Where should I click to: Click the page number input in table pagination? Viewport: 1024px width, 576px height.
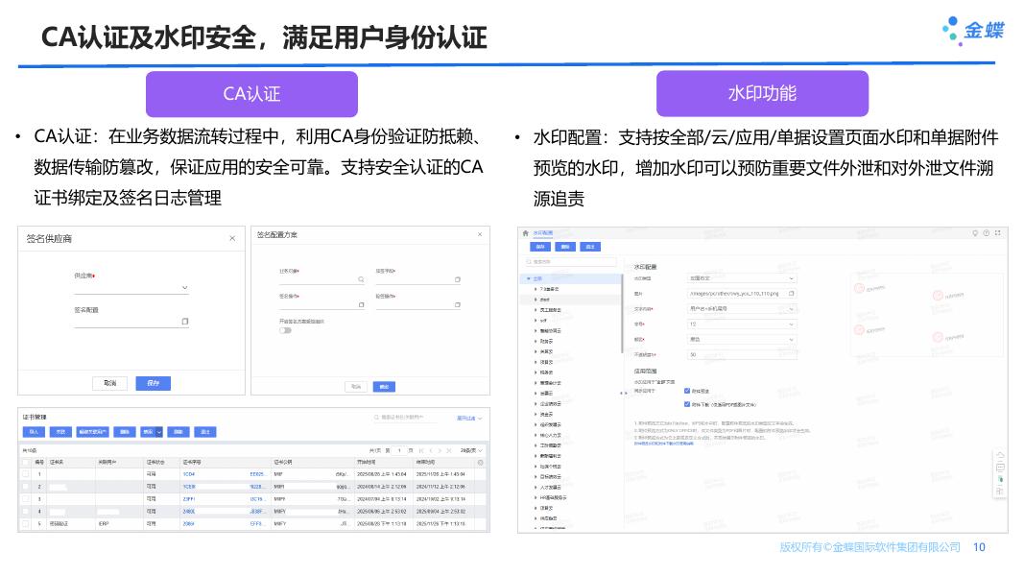point(399,449)
